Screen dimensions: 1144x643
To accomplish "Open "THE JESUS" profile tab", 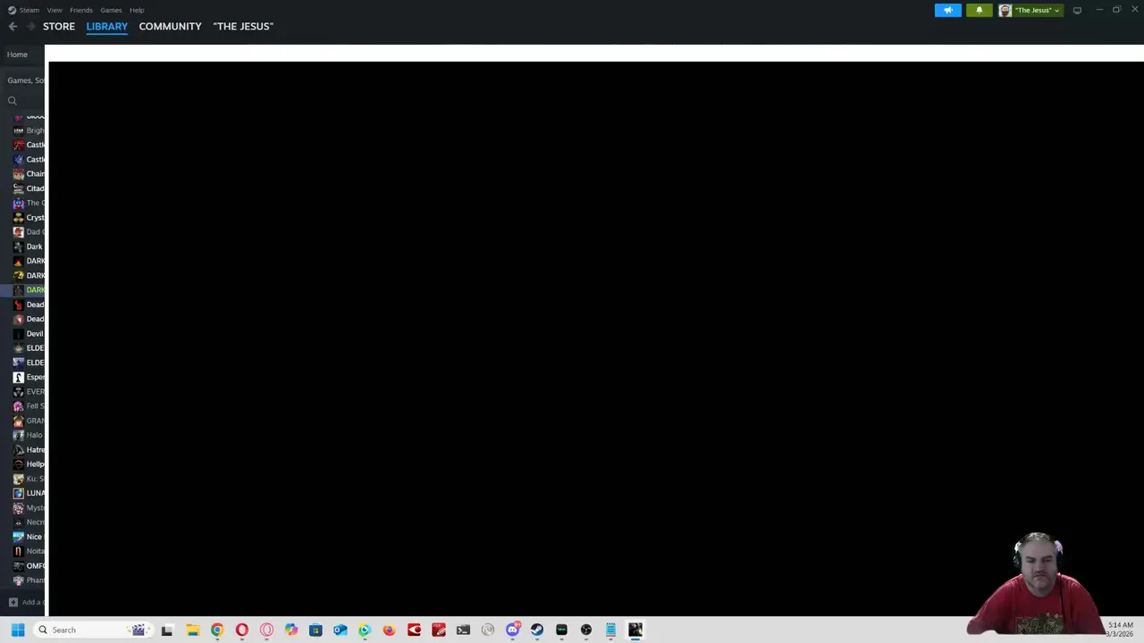I will point(243,26).
